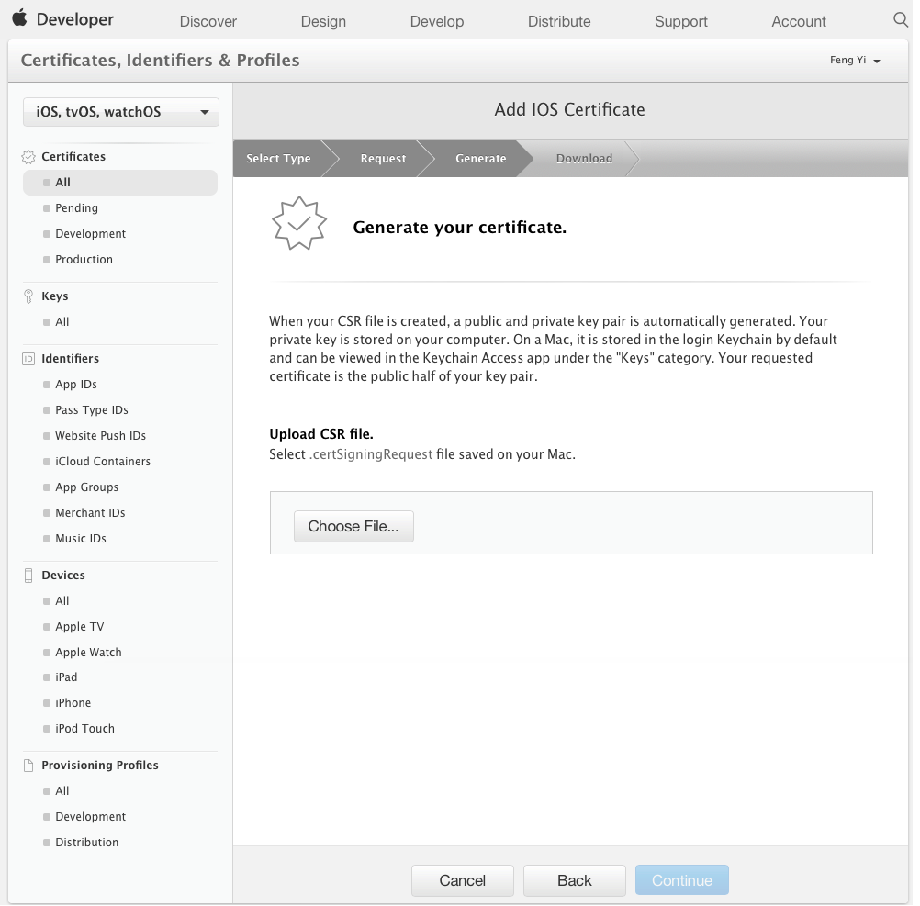
Task: Open the Design menu
Action: (323, 21)
